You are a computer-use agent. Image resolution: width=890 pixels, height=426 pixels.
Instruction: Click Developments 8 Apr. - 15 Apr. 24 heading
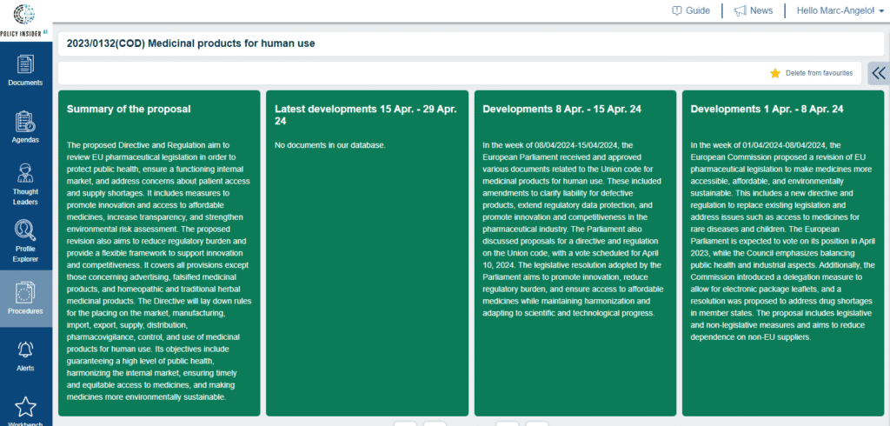[x=562, y=109]
